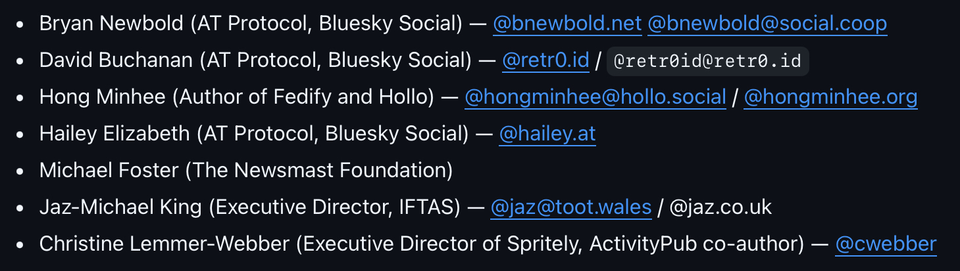960x271 pixels.
Task: Click the name Hailey Elizabeth
Action: (x=114, y=134)
